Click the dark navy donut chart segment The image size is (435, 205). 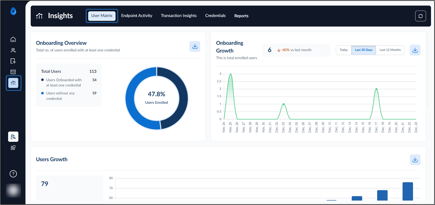click(x=183, y=98)
